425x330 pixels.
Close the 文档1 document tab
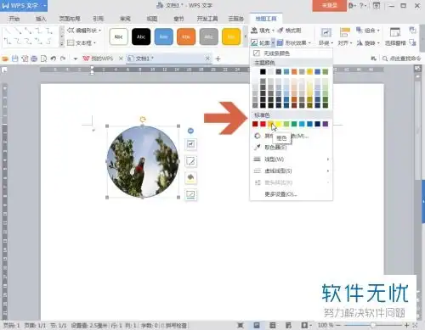(x=207, y=59)
